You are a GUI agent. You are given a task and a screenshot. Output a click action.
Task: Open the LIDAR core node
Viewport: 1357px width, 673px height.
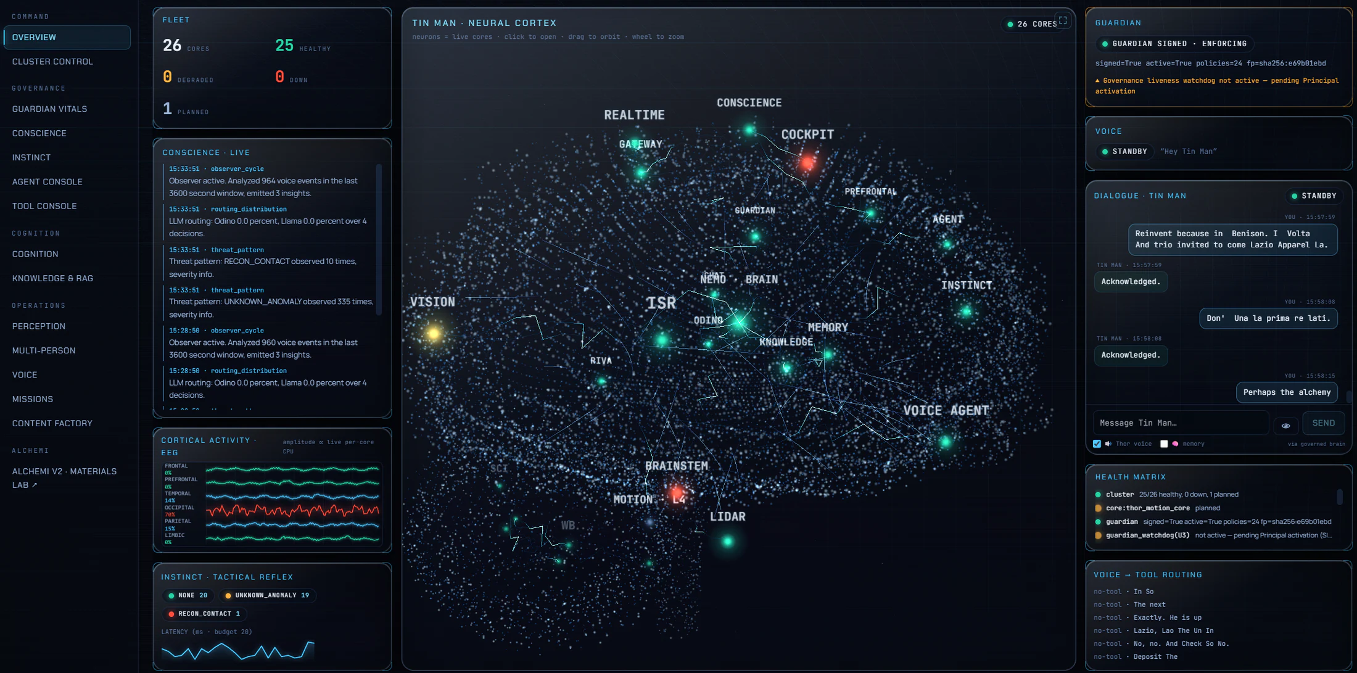click(728, 541)
